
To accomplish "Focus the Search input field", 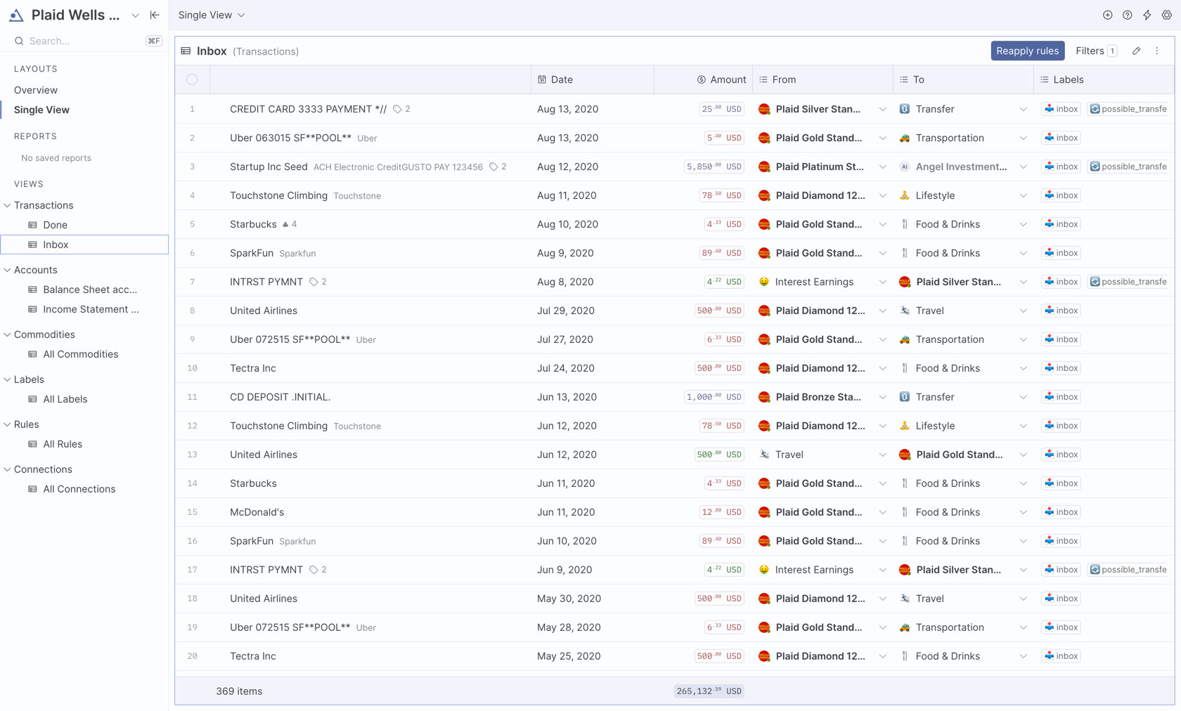I will pyautogui.click(x=84, y=41).
